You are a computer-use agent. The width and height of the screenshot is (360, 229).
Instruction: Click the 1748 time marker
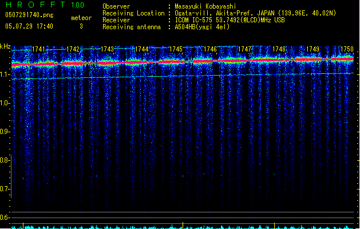click(x=279, y=49)
